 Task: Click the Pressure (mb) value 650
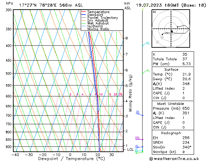(x=186, y=108)
